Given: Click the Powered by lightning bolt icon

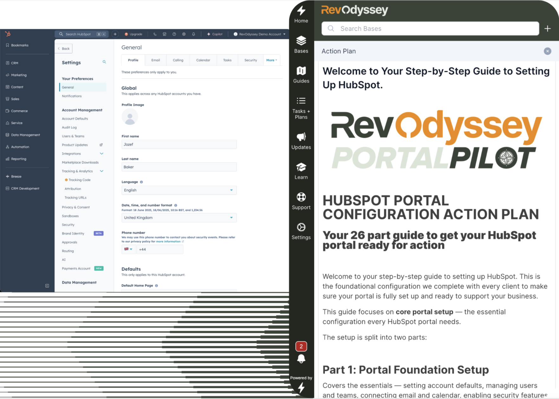Looking at the screenshot, I should tap(301, 387).
